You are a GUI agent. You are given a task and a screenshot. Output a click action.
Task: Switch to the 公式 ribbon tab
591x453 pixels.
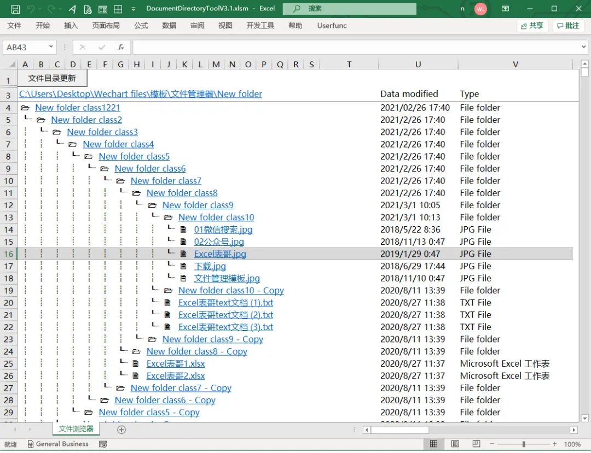[x=141, y=26]
